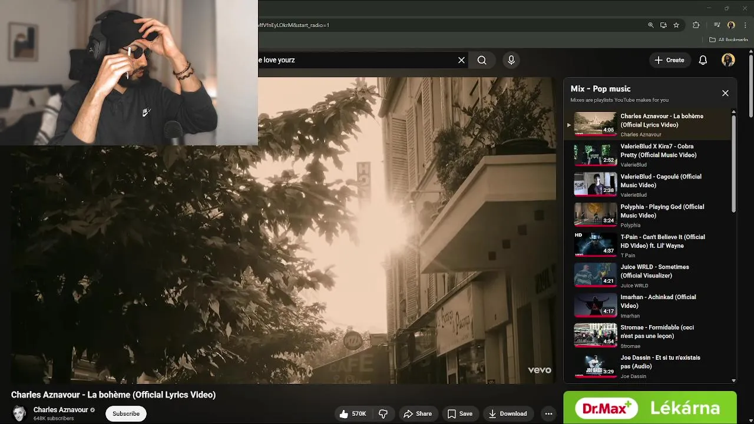Dislike the Charles Aznavour video
The width and height of the screenshot is (754, 424).
coord(383,414)
